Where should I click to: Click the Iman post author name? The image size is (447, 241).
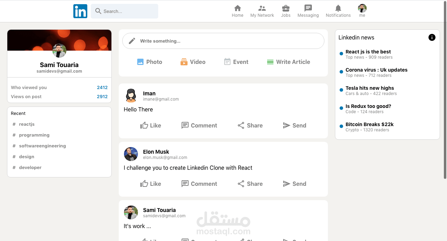point(149,93)
